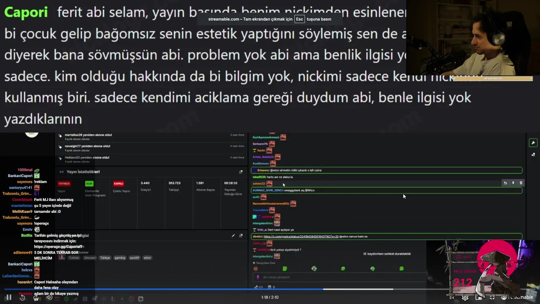Edit stream info with the pencil icon
The width and height of the screenshot is (540, 304).
pyautogui.click(x=233, y=236)
